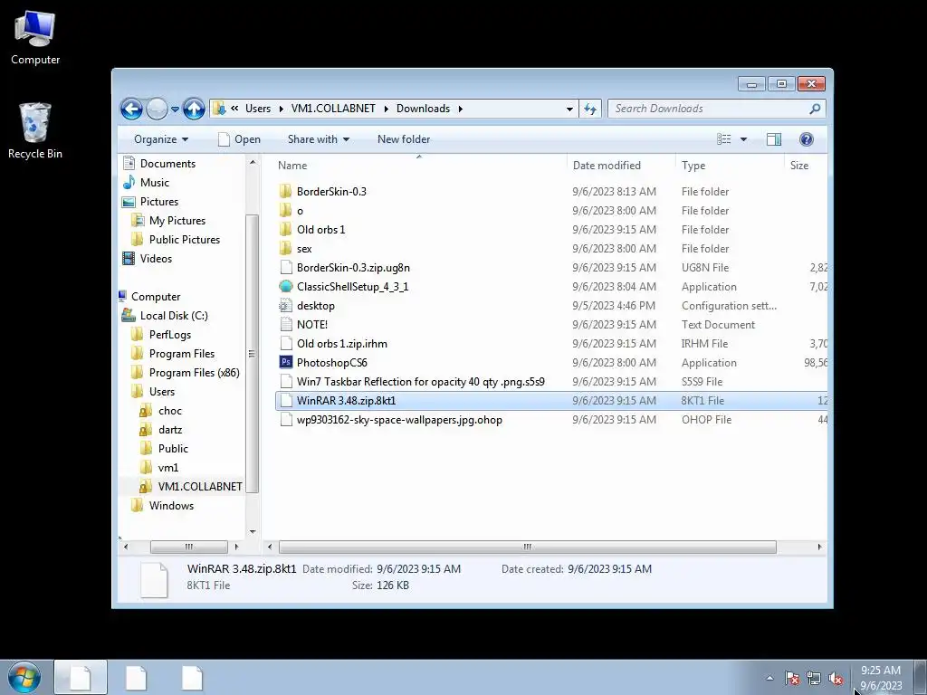Open the Share with menu
The width and height of the screenshot is (927, 695).
pyautogui.click(x=318, y=139)
